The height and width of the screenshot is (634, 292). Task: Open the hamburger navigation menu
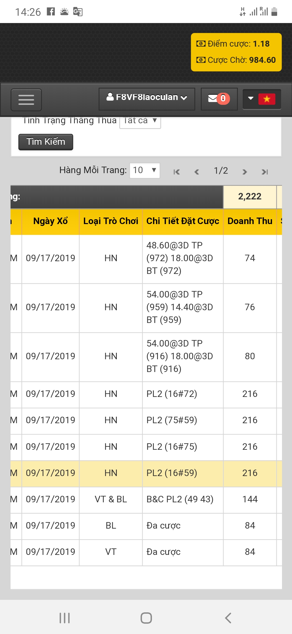click(26, 100)
